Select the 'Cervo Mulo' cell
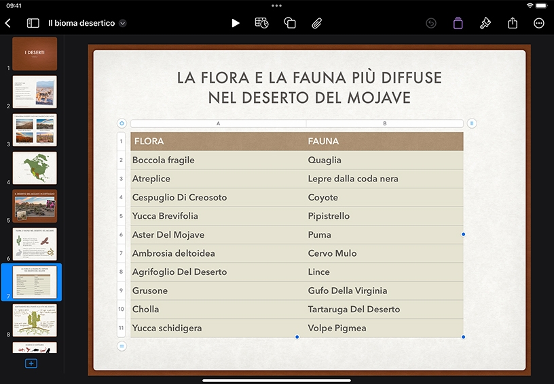Viewport: 554px width, 384px height. point(385,253)
